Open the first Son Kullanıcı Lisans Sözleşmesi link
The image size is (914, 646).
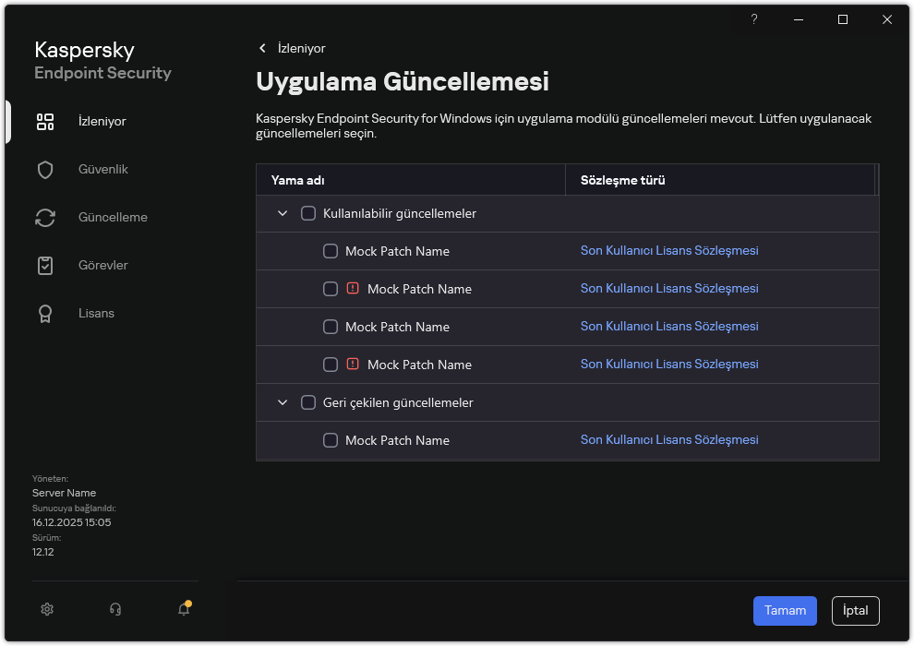click(x=668, y=251)
